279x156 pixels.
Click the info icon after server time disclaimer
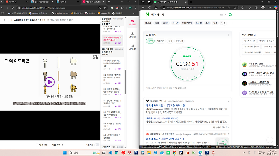[185, 88]
